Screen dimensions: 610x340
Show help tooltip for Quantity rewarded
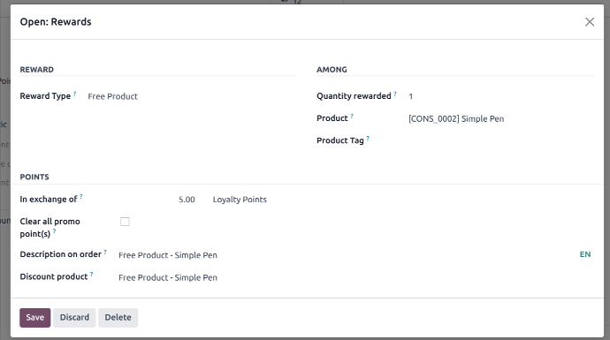coord(395,94)
